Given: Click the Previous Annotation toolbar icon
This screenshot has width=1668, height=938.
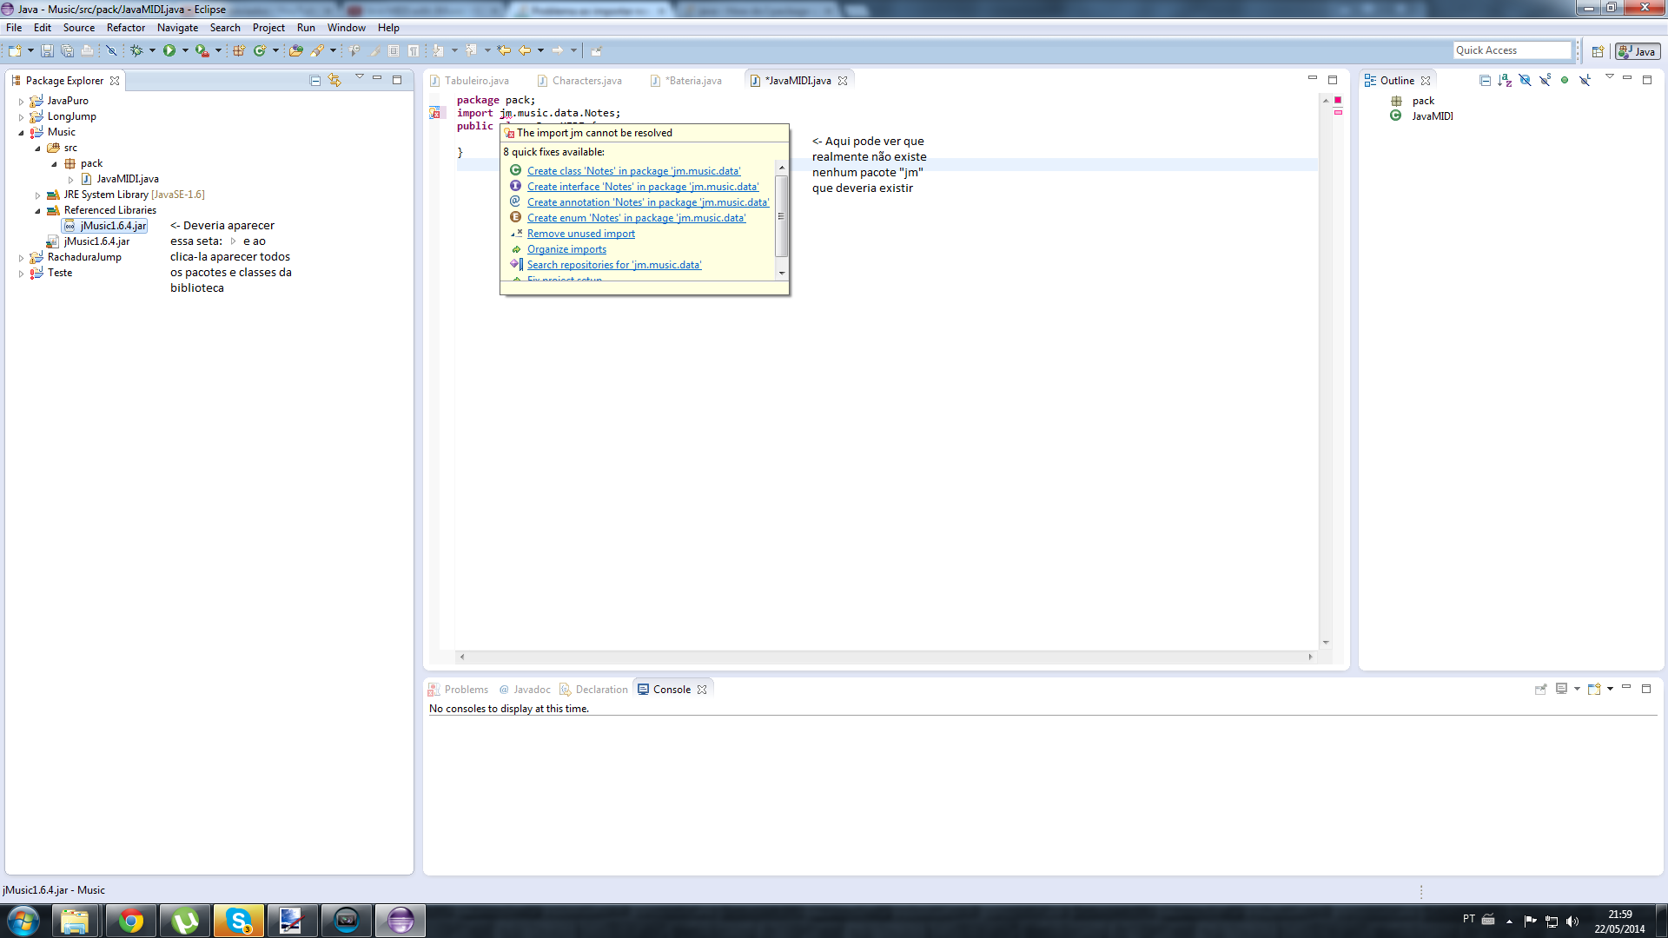Looking at the screenshot, I should (471, 51).
